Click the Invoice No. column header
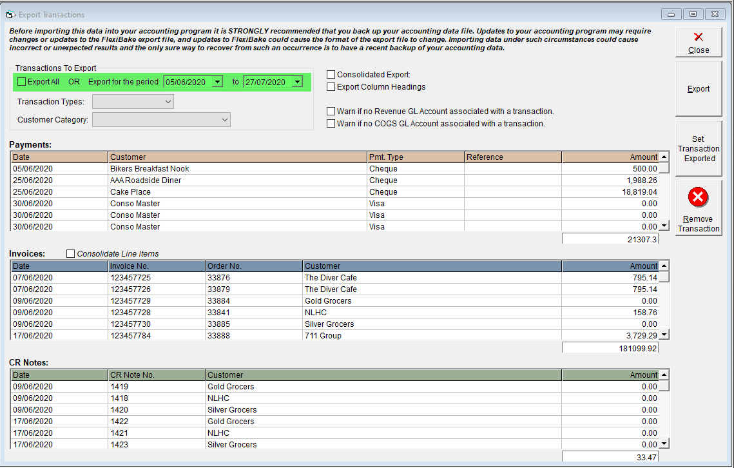This screenshot has width=734, height=468. [157, 266]
